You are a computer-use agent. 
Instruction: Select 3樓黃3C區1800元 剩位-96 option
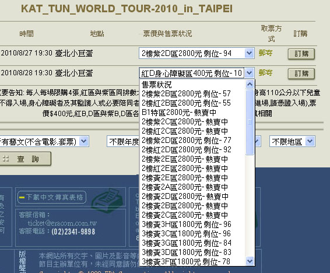pyautogui.click(x=192, y=233)
